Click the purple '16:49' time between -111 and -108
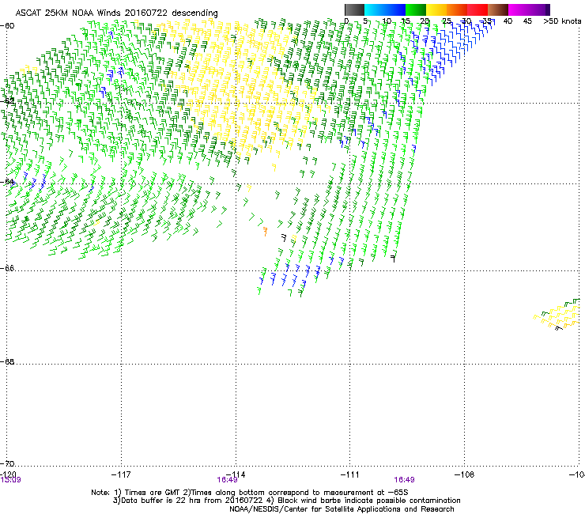The width and height of the screenshot is (585, 514). 405,480
